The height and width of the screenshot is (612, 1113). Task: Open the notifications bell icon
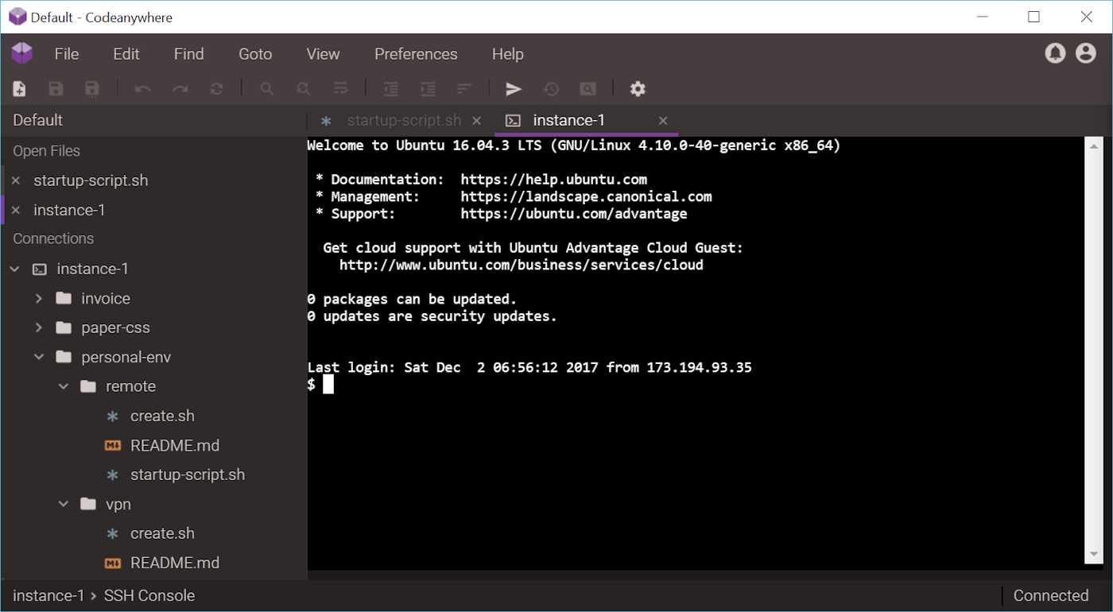click(x=1055, y=53)
